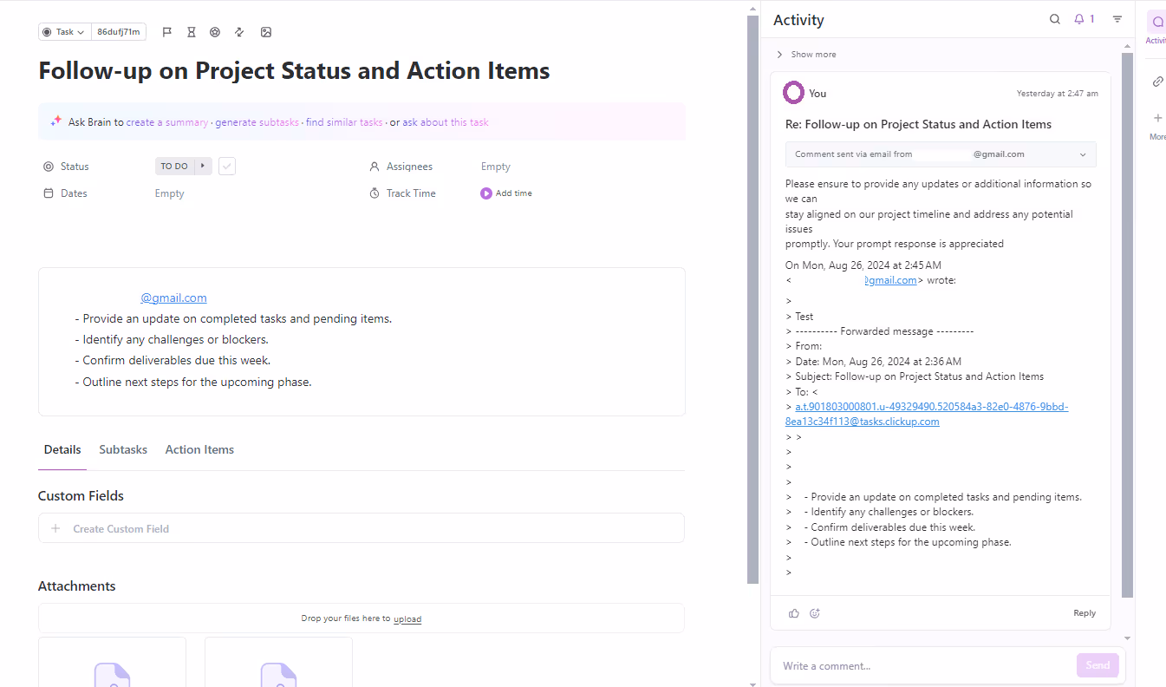Advance the TO DO status with its arrow
The image size is (1166, 687).
point(203,167)
